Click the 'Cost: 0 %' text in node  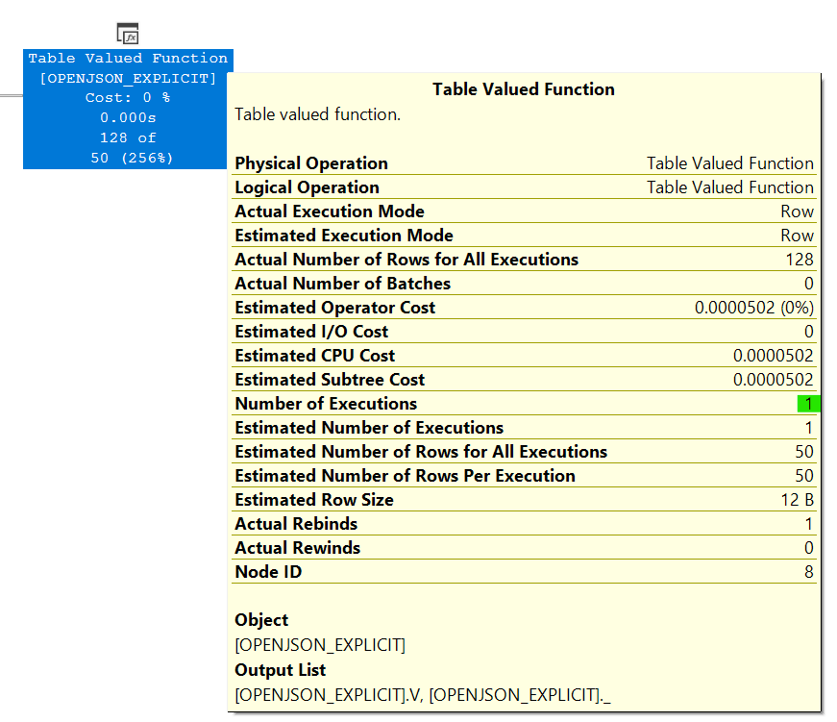pos(128,98)
